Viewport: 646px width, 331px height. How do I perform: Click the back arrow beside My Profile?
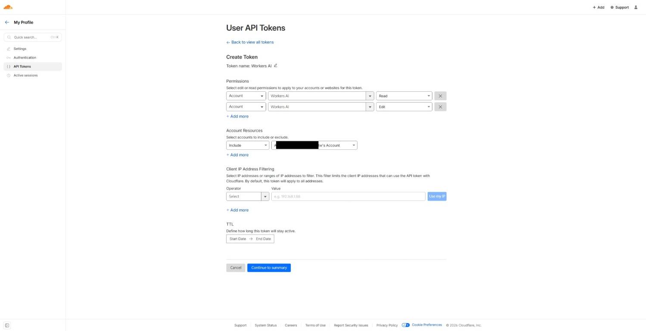7,22
